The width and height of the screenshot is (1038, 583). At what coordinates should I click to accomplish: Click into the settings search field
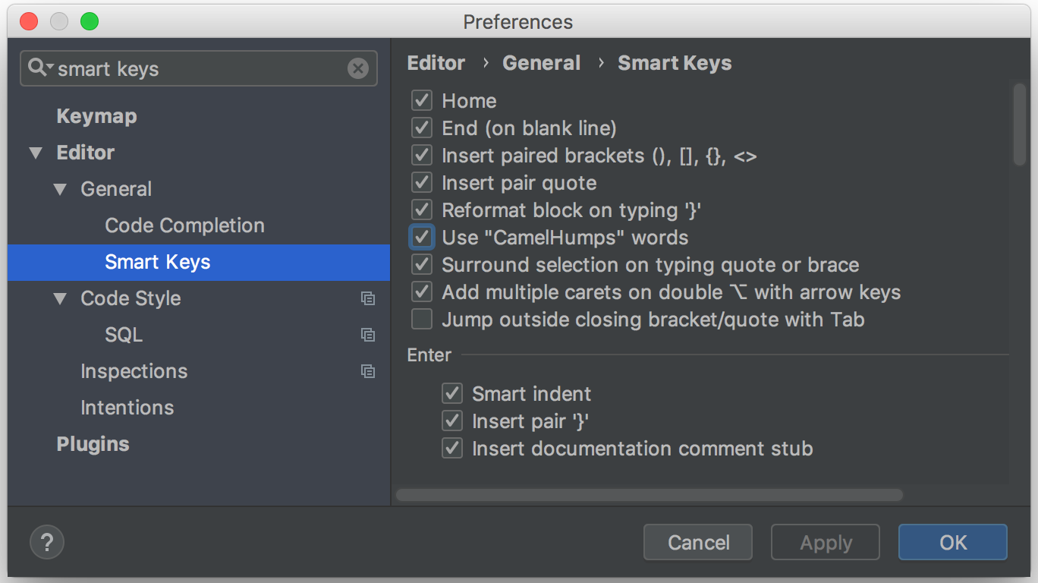coord(199,68)
